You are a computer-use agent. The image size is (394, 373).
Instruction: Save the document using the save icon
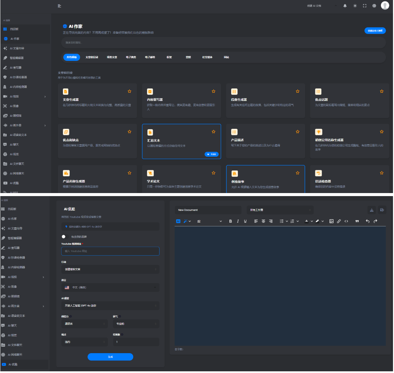click(x=382, y=210)
